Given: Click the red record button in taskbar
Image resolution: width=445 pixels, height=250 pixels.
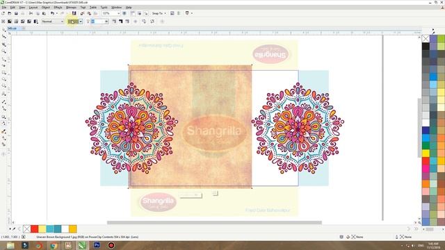Looking at the screenshot, I should (x=111, y=245).
